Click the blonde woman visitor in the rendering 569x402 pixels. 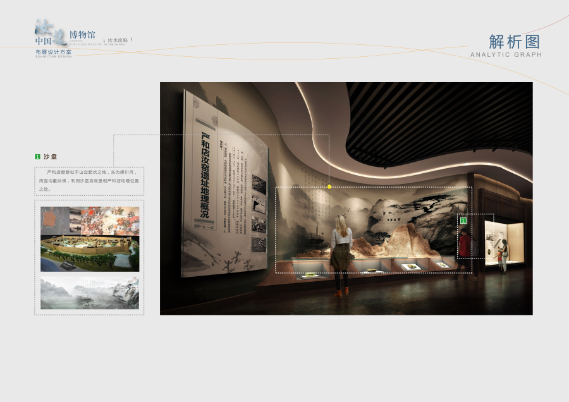[x=341, y=253]
